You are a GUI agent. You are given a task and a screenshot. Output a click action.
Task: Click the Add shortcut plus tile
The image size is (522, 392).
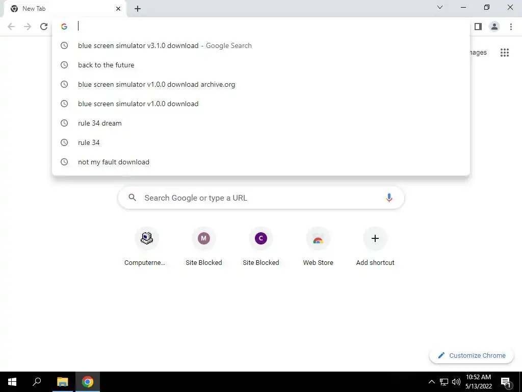(x=375, y=247)
